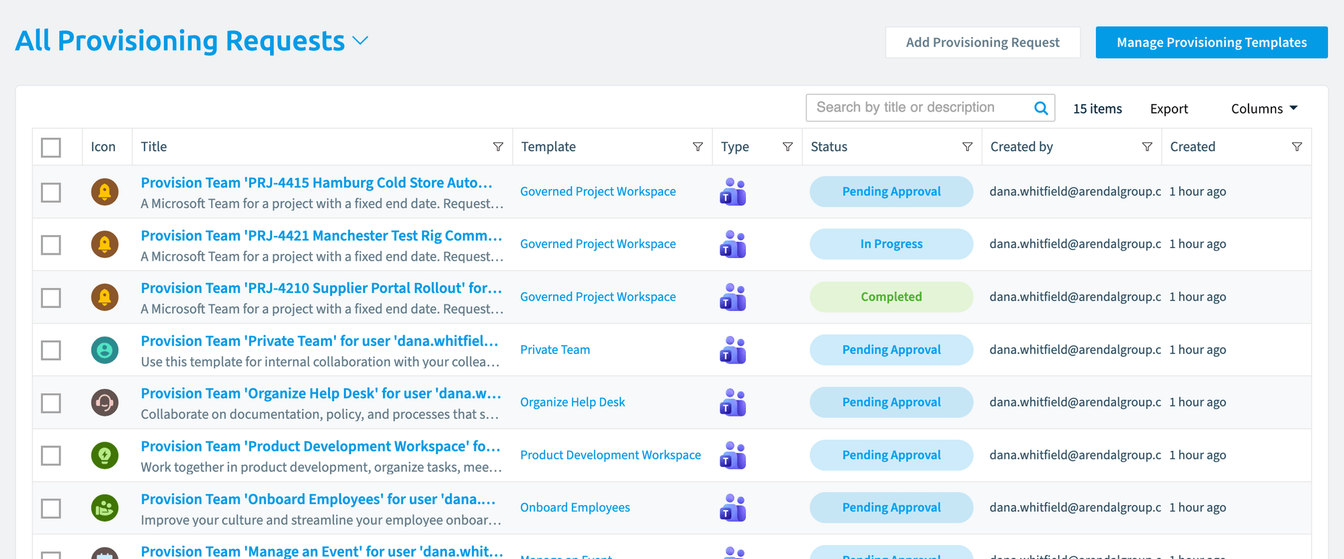Open the All Provisioning Requests view dropdown

click(x=360, y=41)
